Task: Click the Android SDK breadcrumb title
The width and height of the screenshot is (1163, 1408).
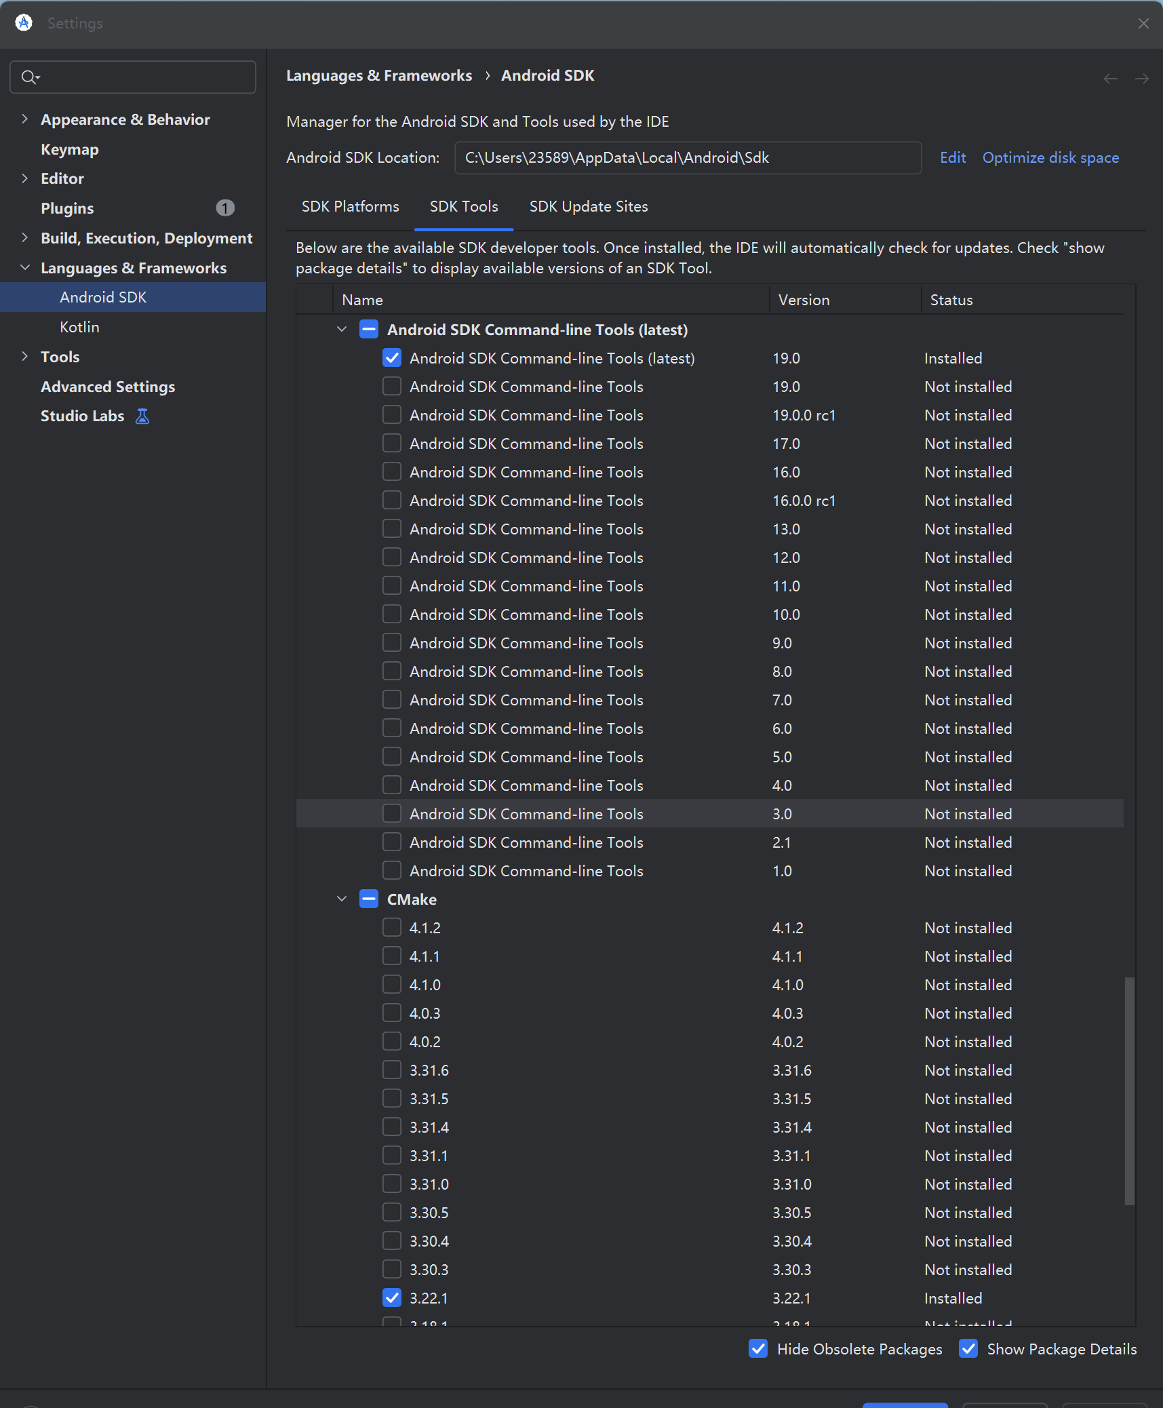Action: coord(547,75)
